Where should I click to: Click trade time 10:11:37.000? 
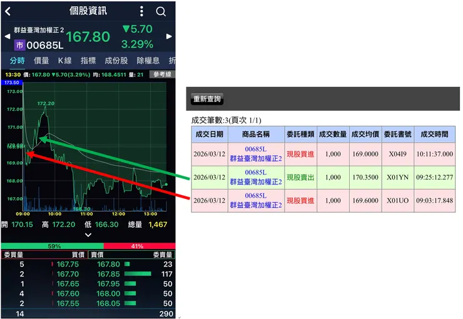coord(435,154)
